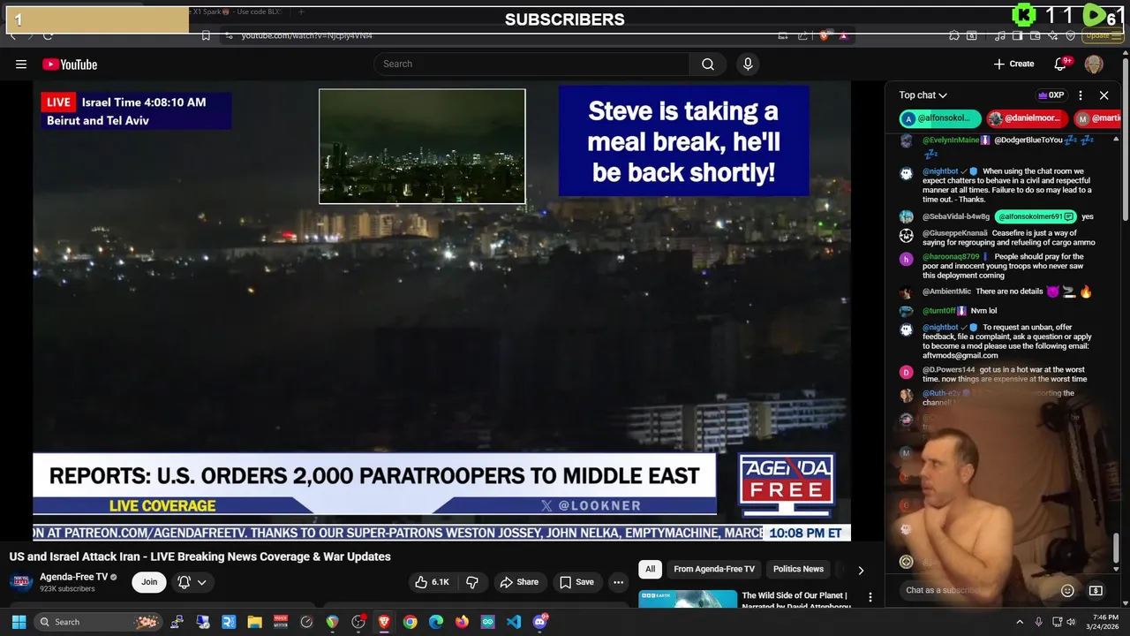The height and width of the screenshot is (636, 1130).
Task: Open notification preference chevron beside bell
Action: (x=201, y=582)
